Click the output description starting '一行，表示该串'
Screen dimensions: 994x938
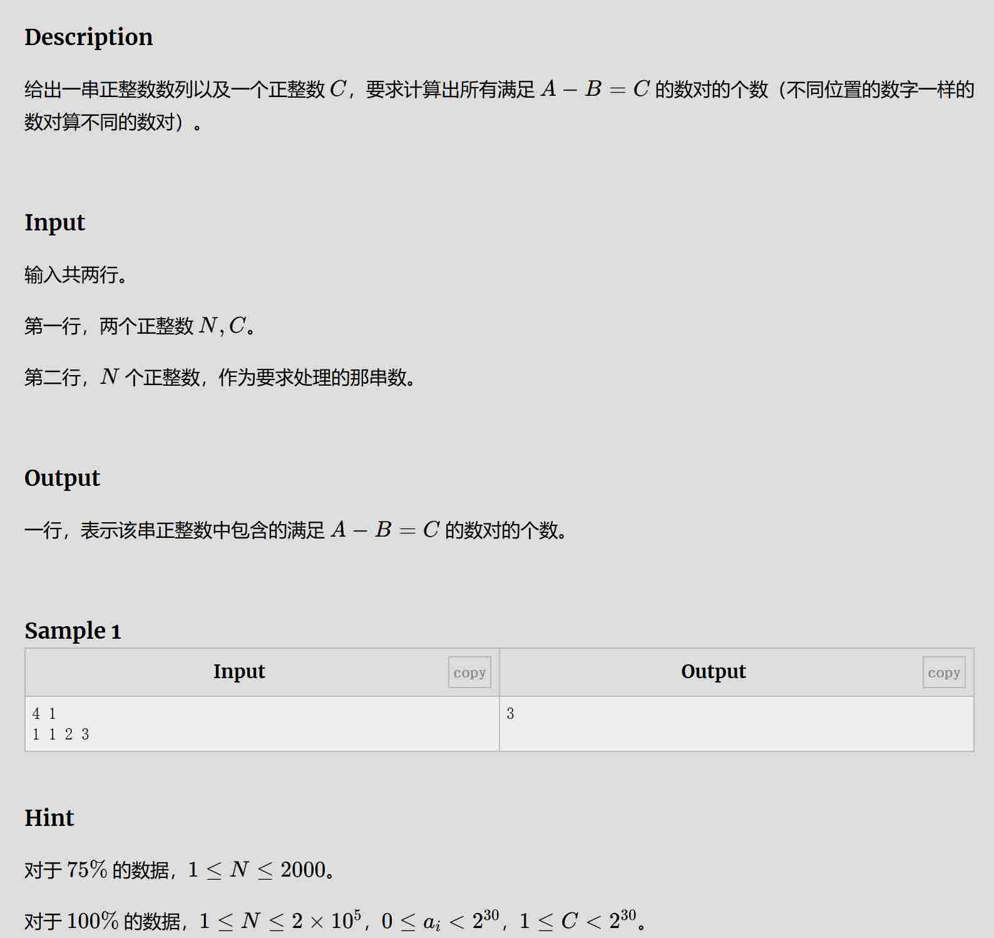pyautogui.click(x=296, y=530)
